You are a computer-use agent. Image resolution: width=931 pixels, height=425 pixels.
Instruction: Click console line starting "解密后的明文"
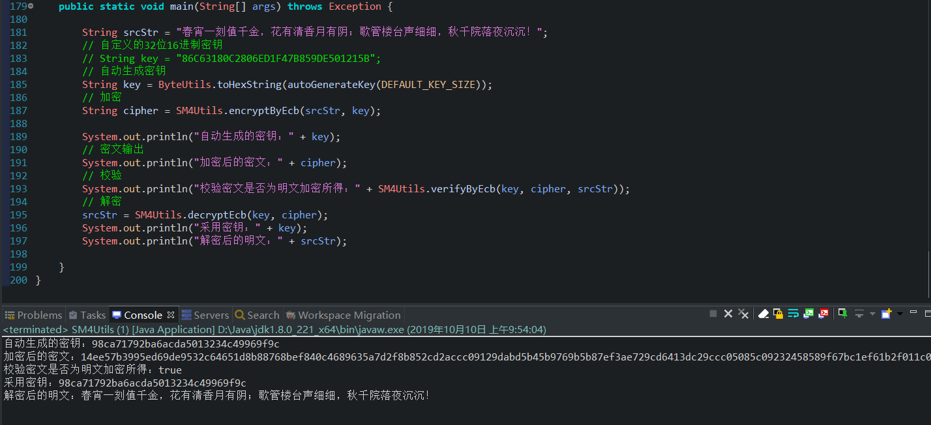(217, 396)
